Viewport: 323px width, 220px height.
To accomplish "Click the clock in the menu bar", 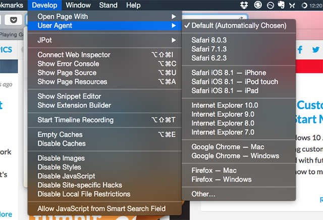I will (316, 6).
